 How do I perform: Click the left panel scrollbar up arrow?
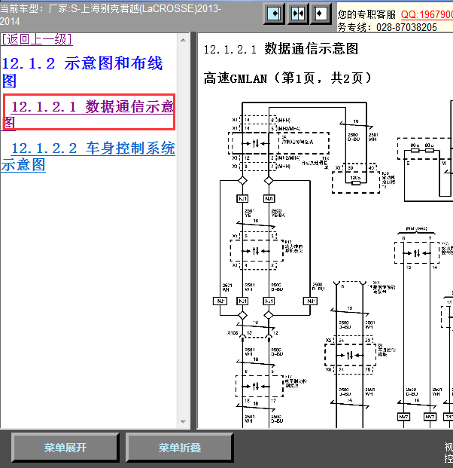pos(184,40)
